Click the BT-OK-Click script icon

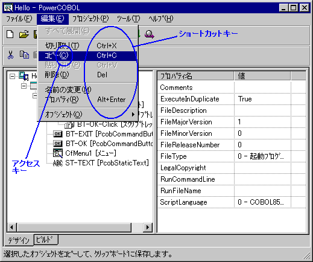click(x=69, y=125)
